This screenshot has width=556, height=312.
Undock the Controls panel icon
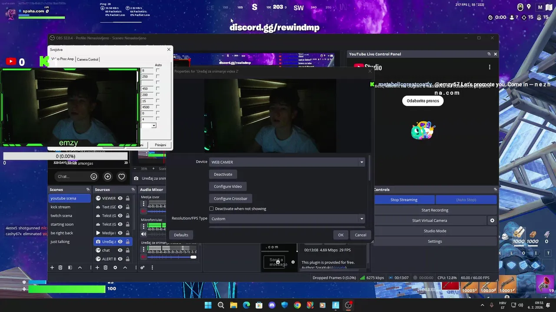coord(495,189)
